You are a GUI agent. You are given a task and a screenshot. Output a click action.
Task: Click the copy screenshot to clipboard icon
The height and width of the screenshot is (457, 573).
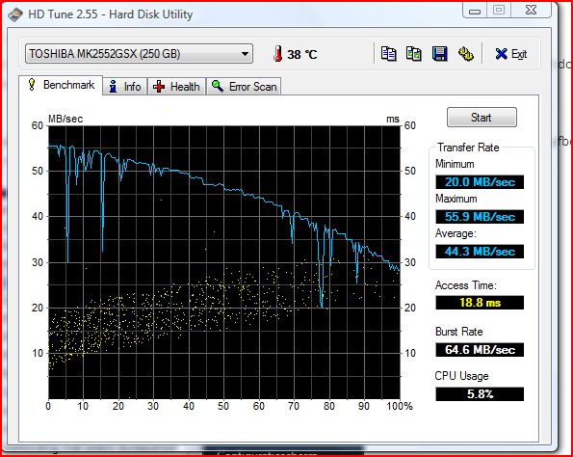coord(414,54)
